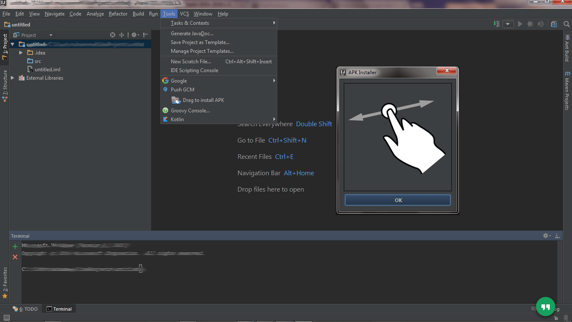The width and height of the screenshot is (572, 322).
Task: Open the Code menu
Action: click(75, 14)
